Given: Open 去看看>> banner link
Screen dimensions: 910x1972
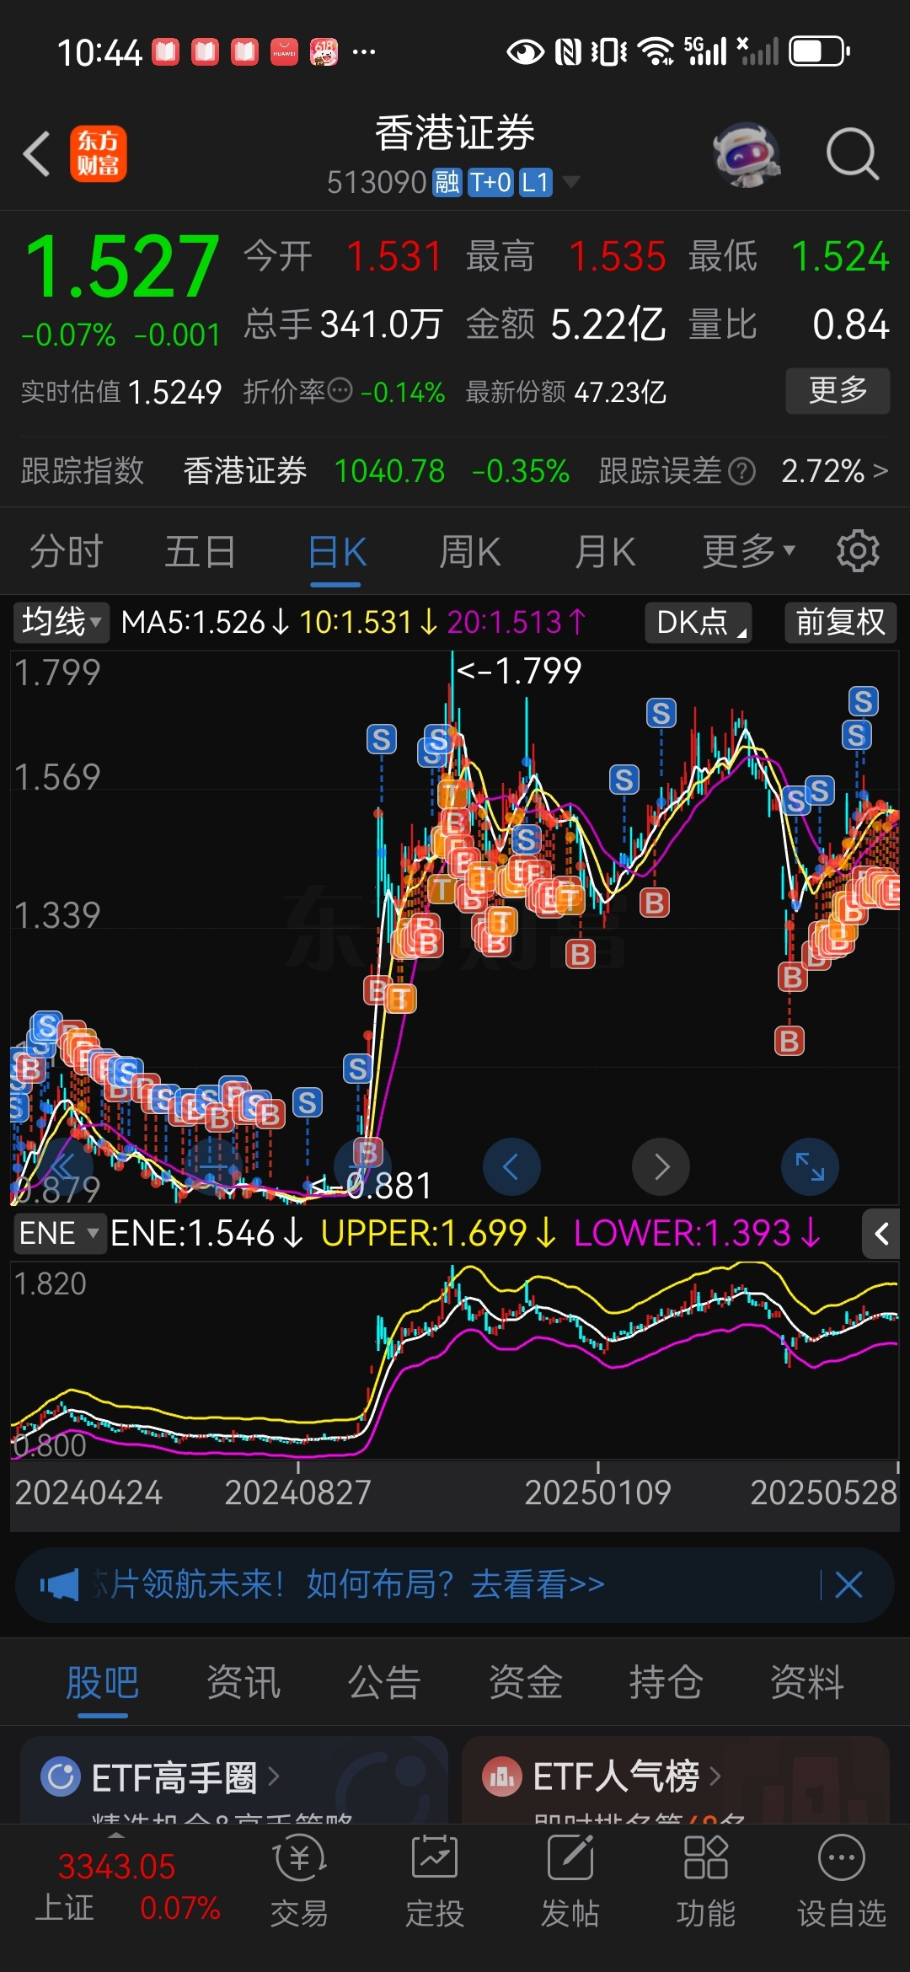Looking at the screenshot, I should point(538,1584).
